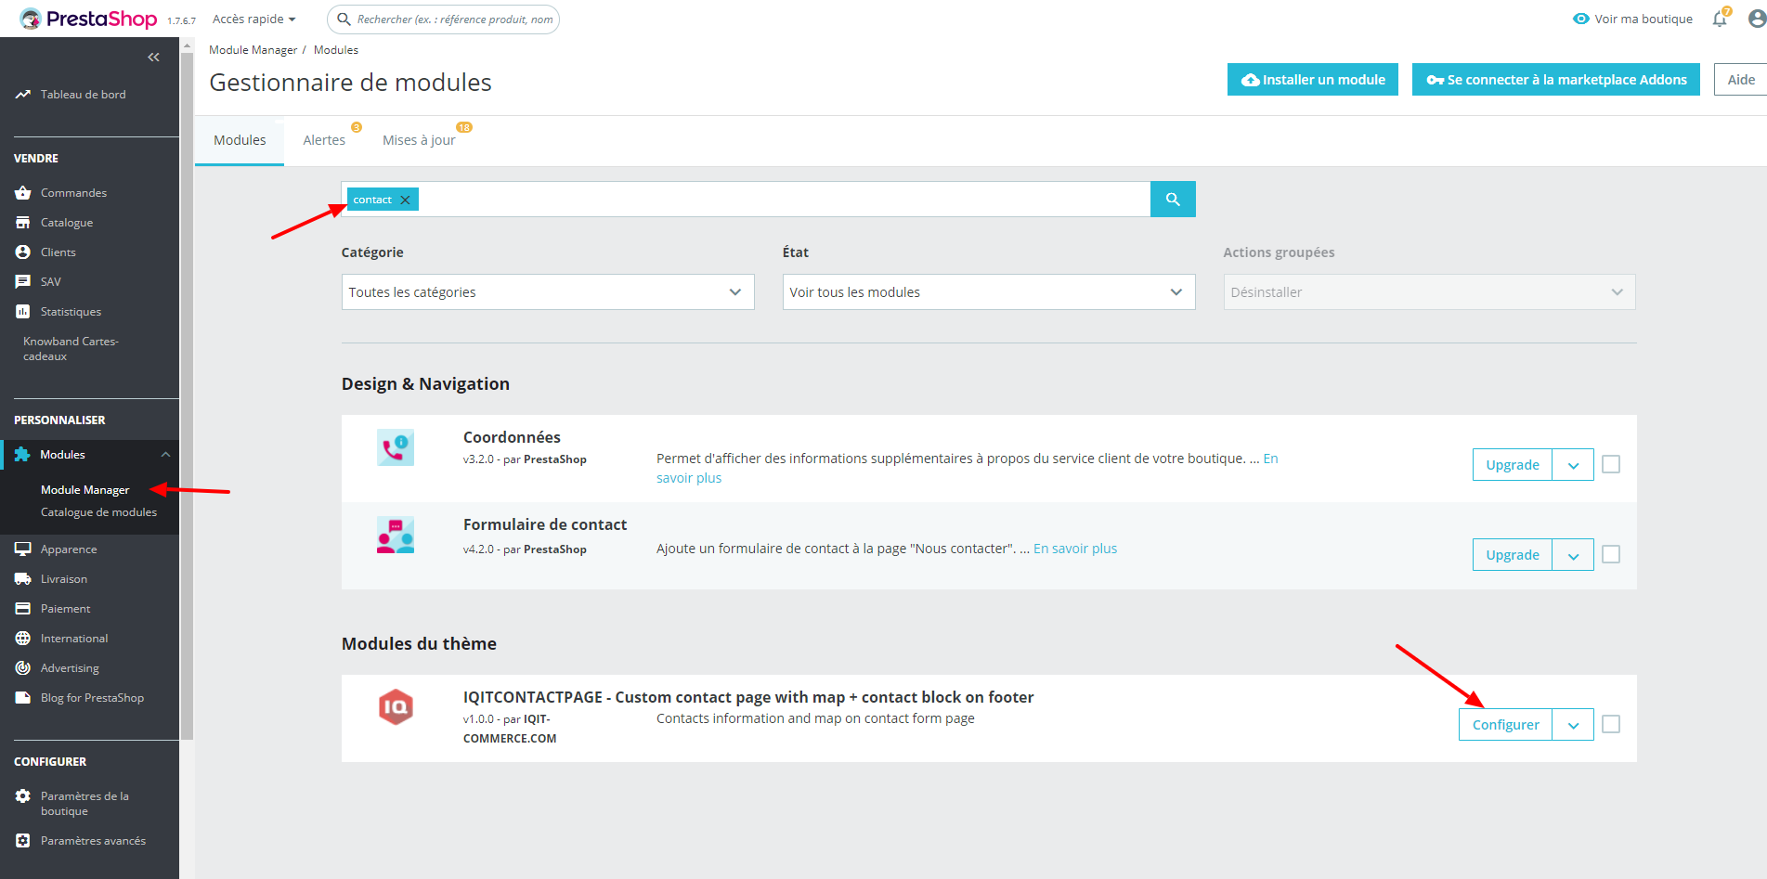Click the Apparence monitor icon

(23, 549)
